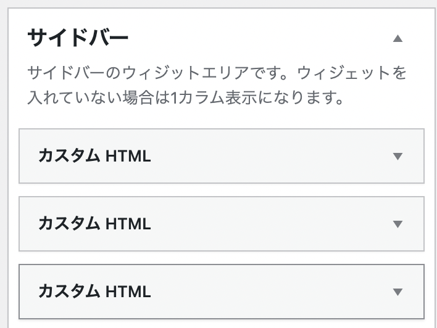The height and width of the screenshot is (328, 437).
Task: Click the 1カラム表示 description line
Action: [x=185, y=98]
